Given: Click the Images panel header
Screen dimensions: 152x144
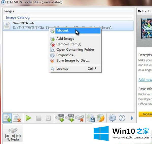Looking at the screenshot, I should (x=69, y=11).
